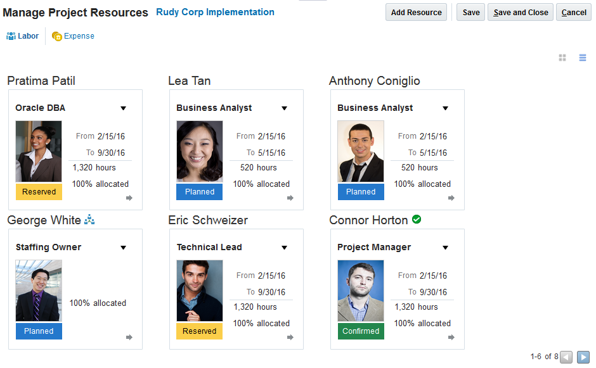
Task: Click arrow icon on Anthony Coniglio card
Action: pyautogui.click(x=451, y=198)
